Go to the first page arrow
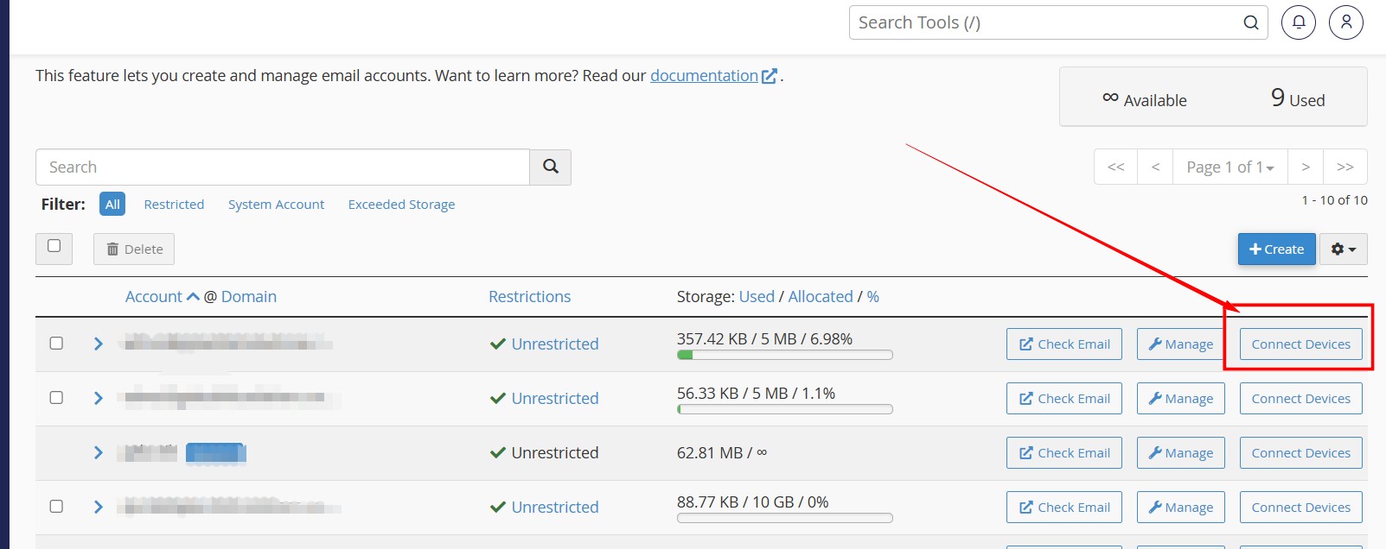The image size is (1386, 549). 1115,167
